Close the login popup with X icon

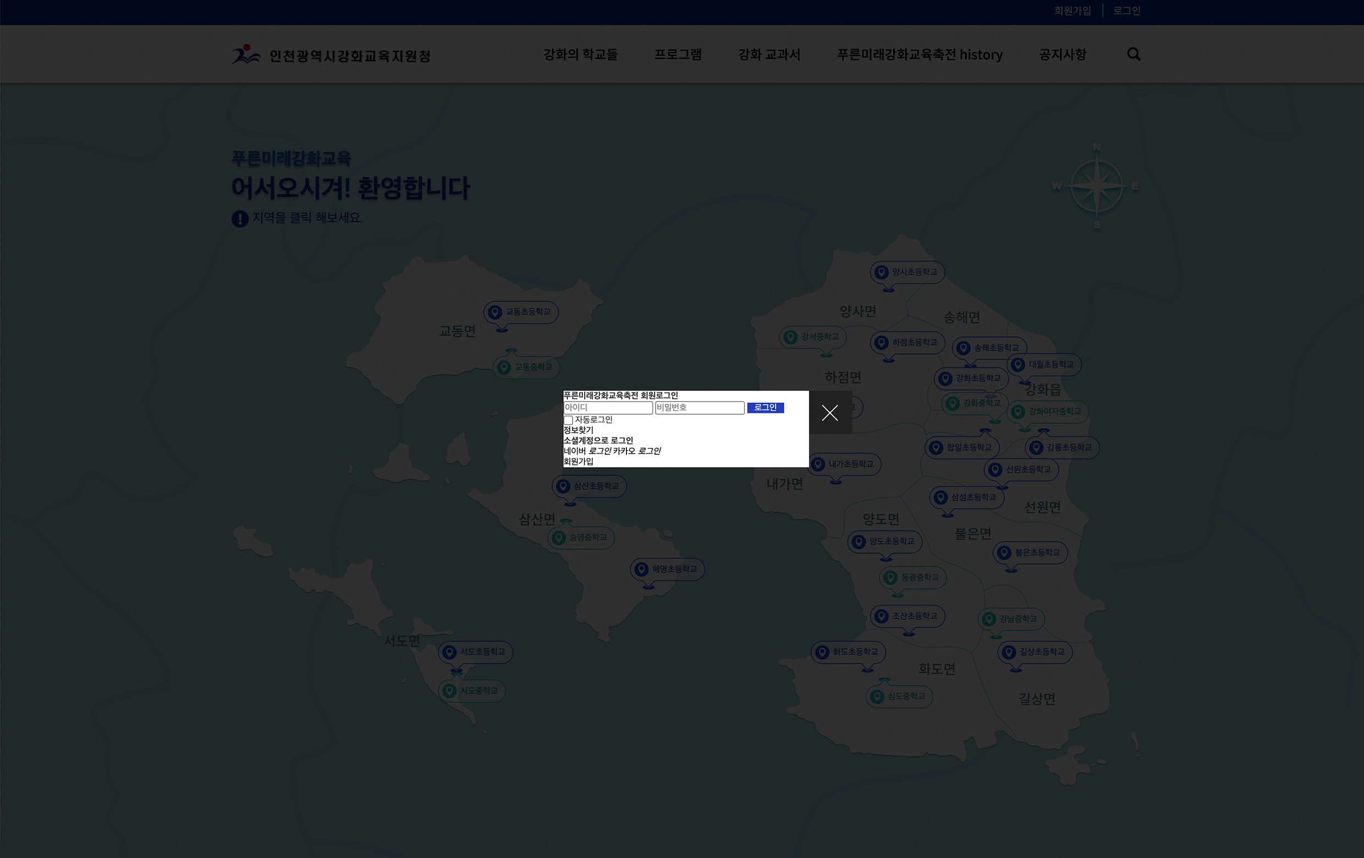[830, 413]
